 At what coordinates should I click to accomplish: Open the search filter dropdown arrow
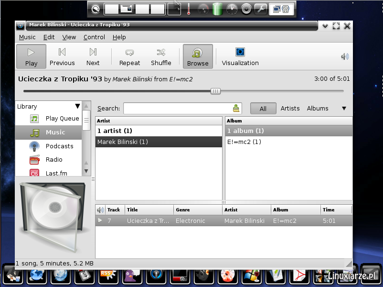pyautogui.click(x=344, y=108)
